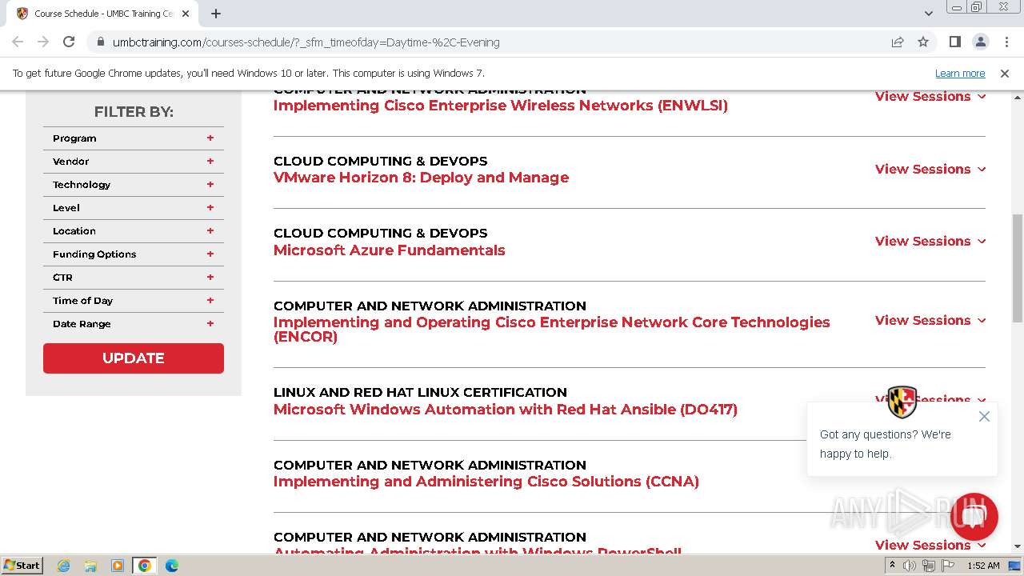The width and height of the screenshot is (1024, 576).
Task: Expand the Time of Day filter
Action: pos(134,301)
